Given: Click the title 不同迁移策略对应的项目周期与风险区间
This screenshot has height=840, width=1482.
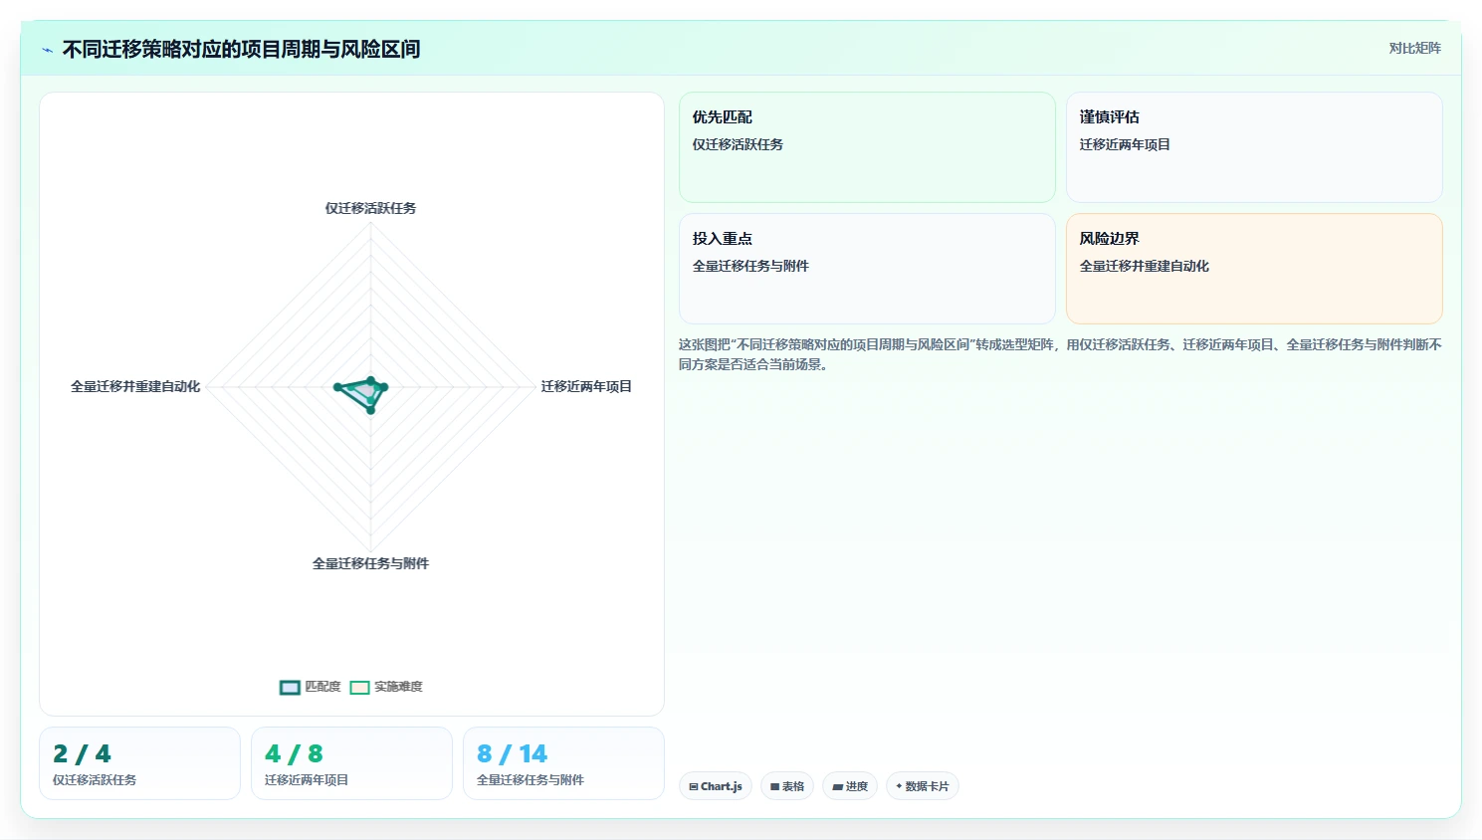Looking at the screenshot, I should coord(241,49).
